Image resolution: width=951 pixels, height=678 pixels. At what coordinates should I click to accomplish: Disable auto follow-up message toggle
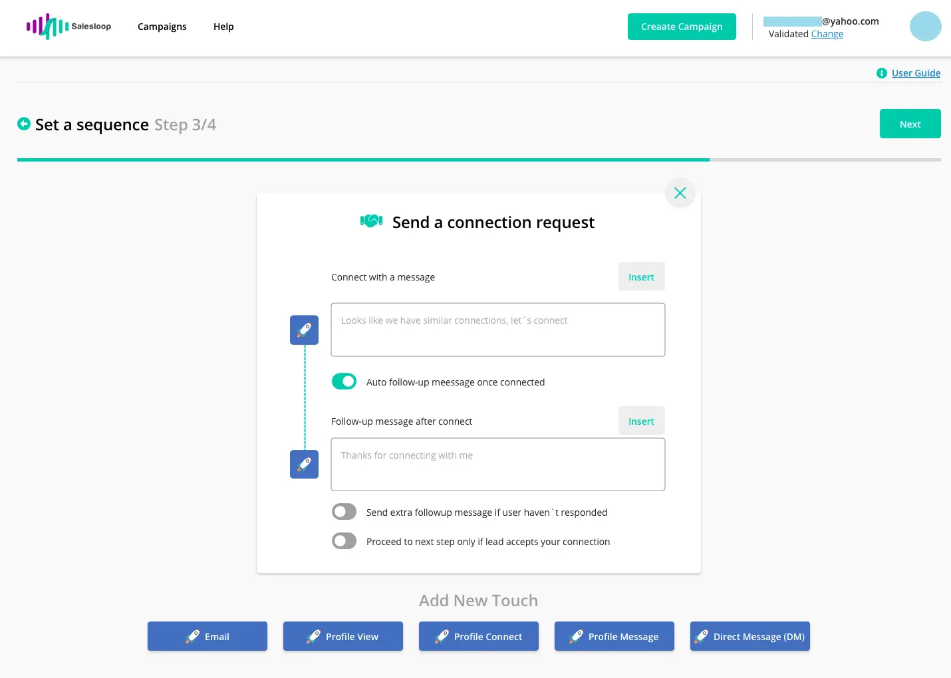(344, 382)
